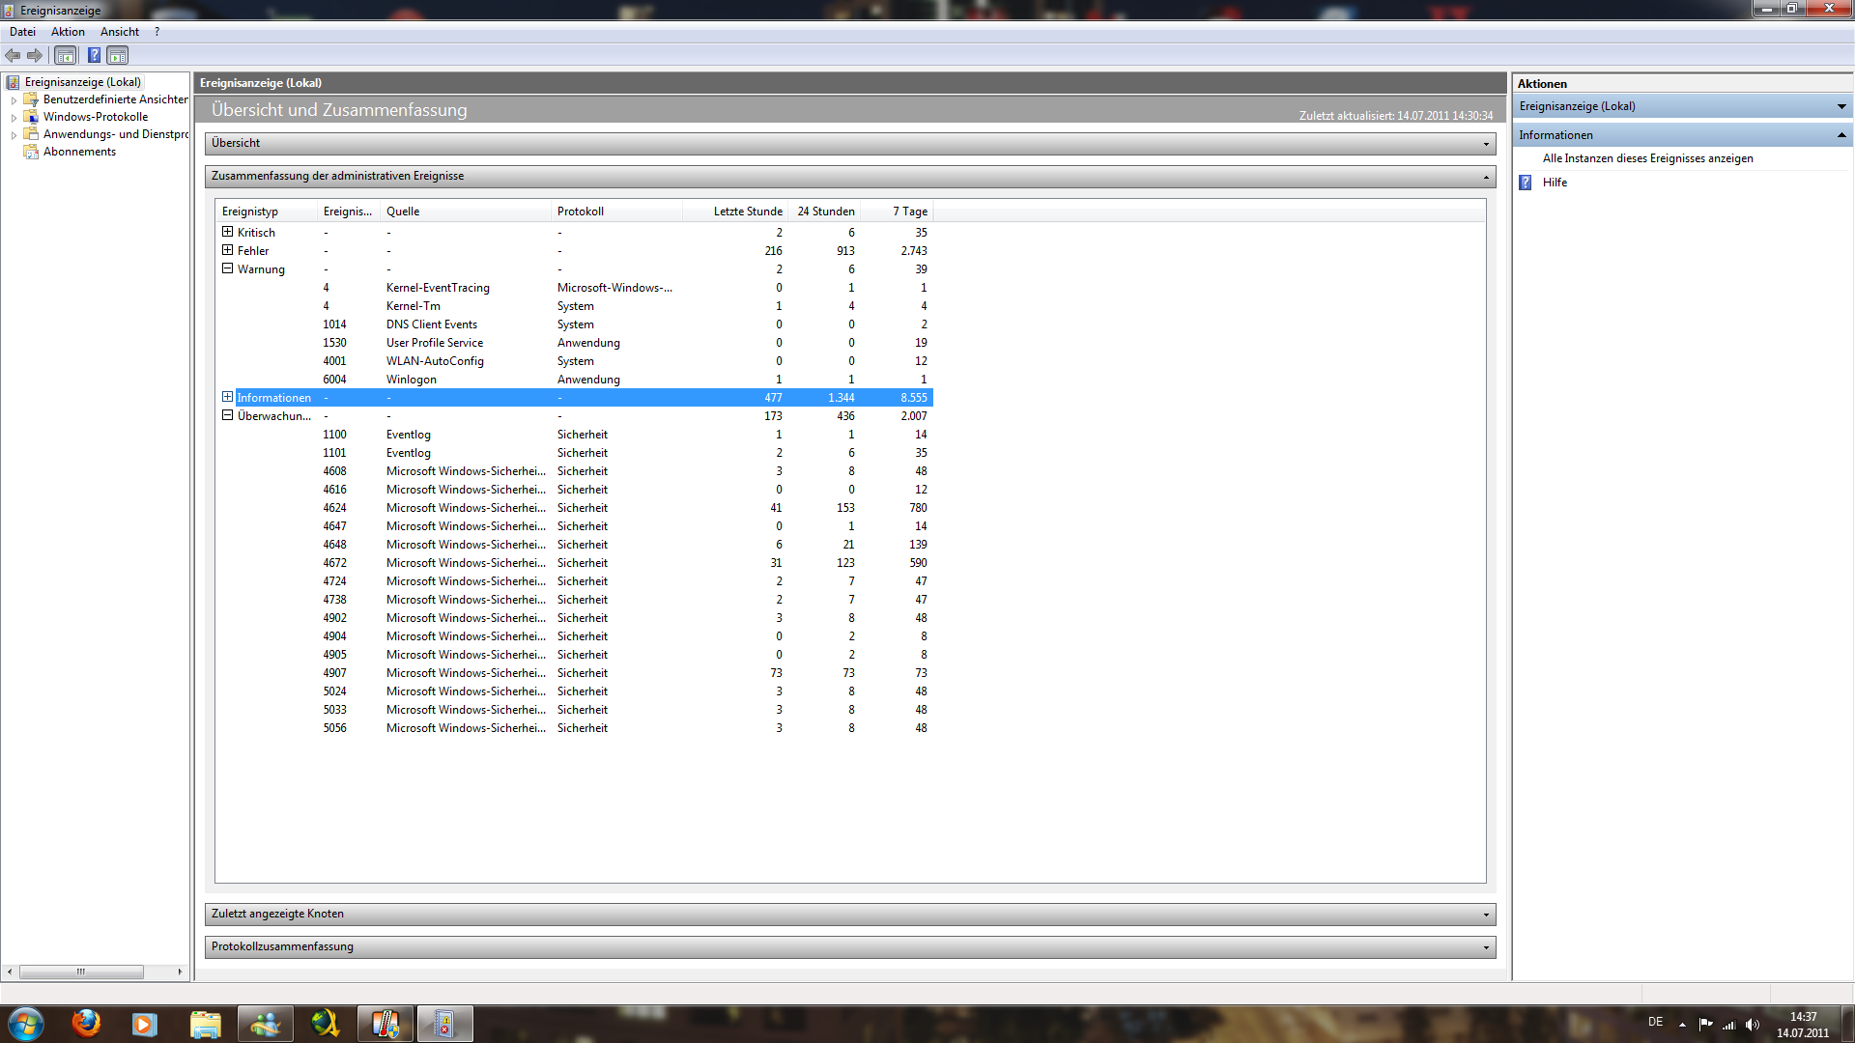Open the Aktion menu
The width and height of the screenshot is (1855, 1043).
(68, 32)
